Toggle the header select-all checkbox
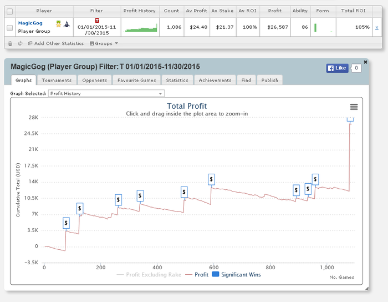388x302 pixels. [x=9, y=12]
